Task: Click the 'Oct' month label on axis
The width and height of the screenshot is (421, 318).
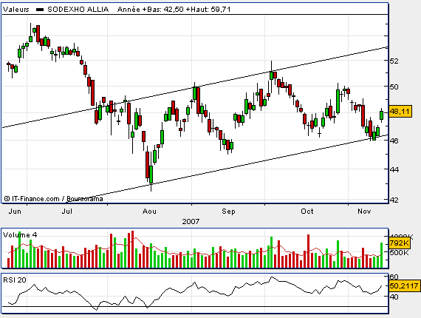Action: pyautogui.click(x=307, y=212)
